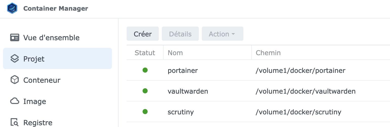
Task: Select the portainer project row
Action: [x=183, y=70]
